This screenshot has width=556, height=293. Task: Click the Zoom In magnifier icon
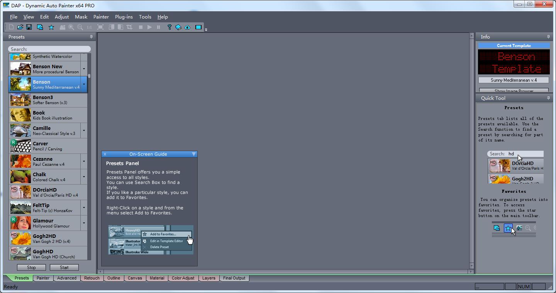click(71, 27)
